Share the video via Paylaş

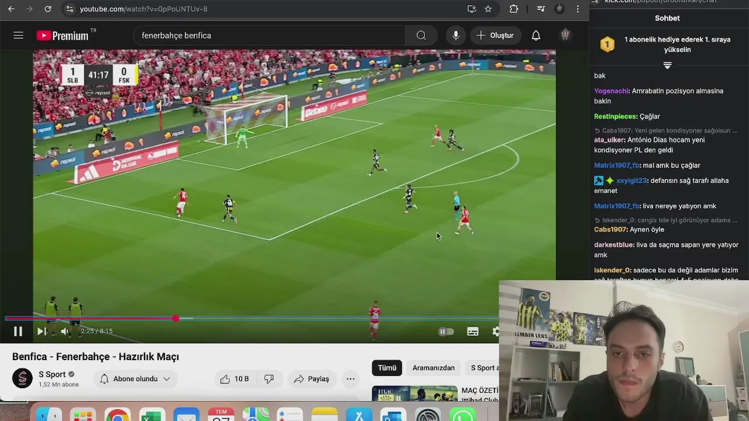click(312, 379)
